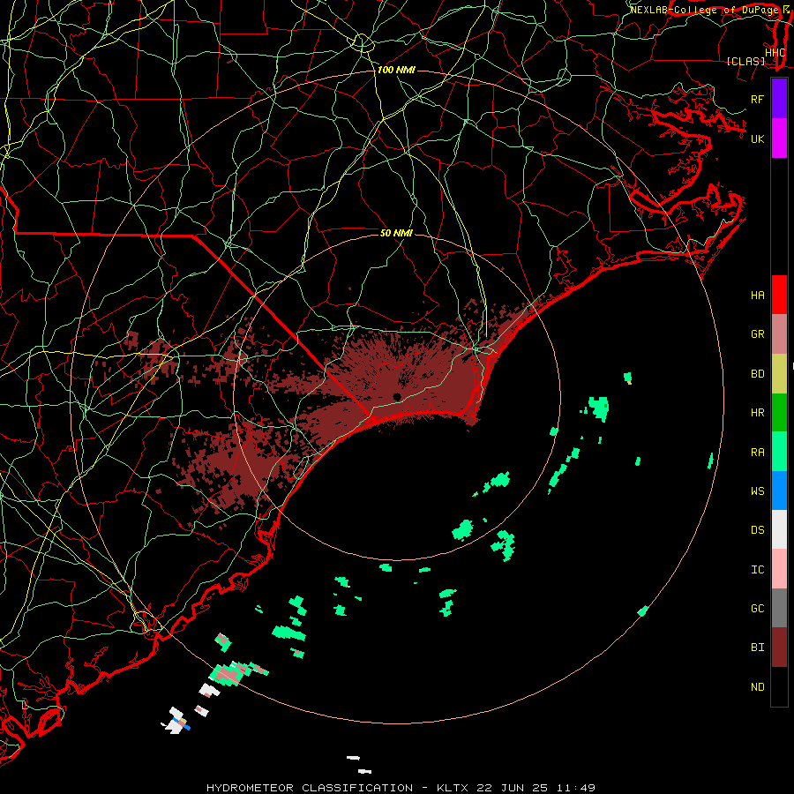Click the GR legend label

click(x=757, y=334)
